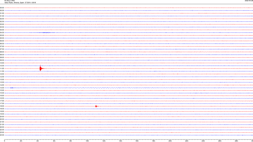Screen dimensions: 253x142
Task: Click the 07:00 time label
Action: [x=2, y=46]
